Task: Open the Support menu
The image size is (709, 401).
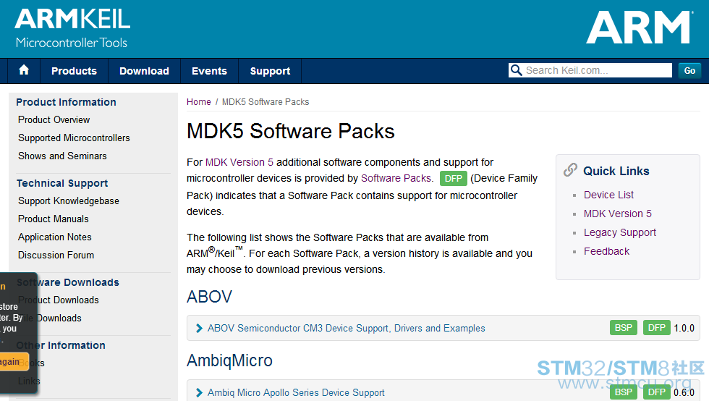Action: [x=270, y=71]
